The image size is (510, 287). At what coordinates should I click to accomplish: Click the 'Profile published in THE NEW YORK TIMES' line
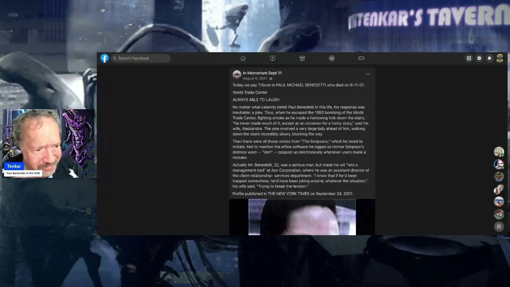click(293, 194)
